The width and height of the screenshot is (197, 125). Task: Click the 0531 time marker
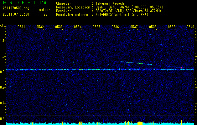click(21, 27)
